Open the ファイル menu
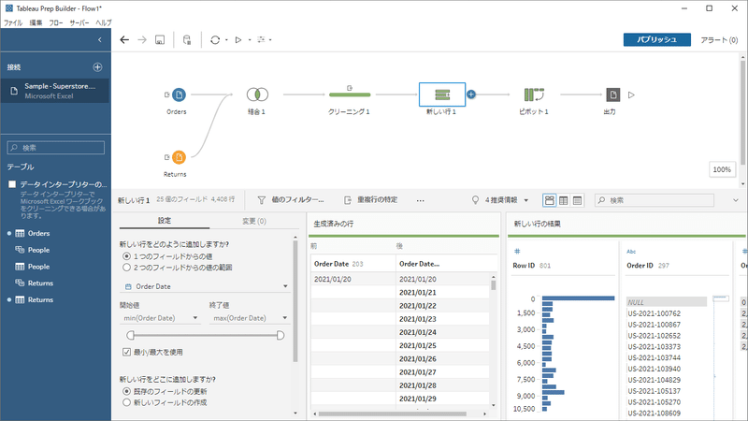This screenshot has width=748, height=421. click(13, 22)
